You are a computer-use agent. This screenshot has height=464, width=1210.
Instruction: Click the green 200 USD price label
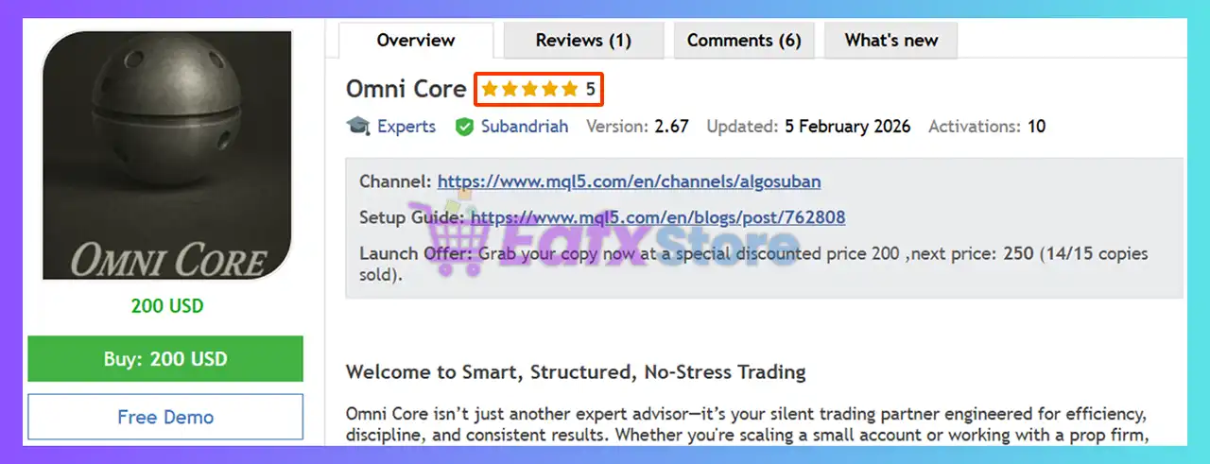[x=166, y=306]
